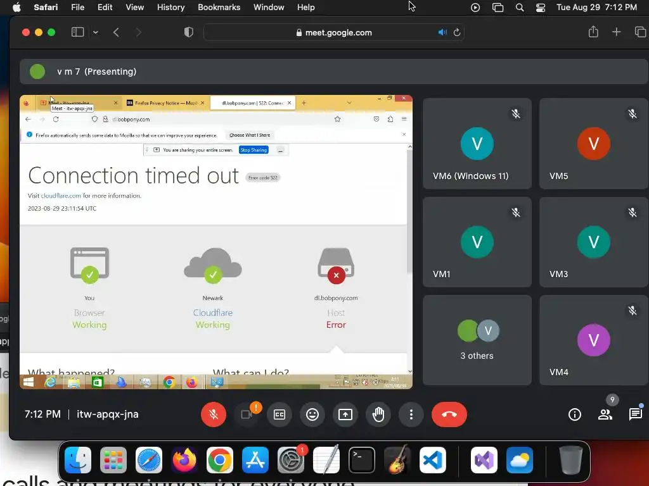Open App Store from the Dock

pyautogui.click(x=255, y=460)
